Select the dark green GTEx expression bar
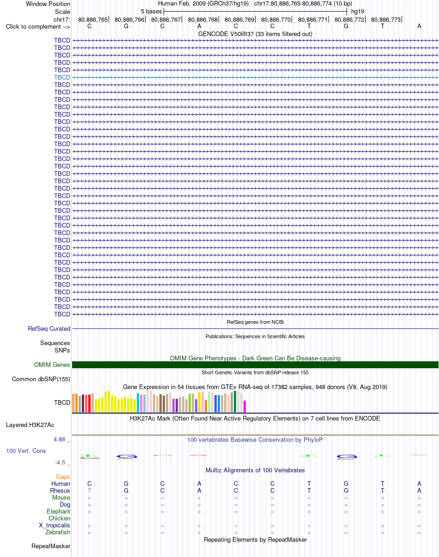The width and height of the screenshot is (439, 557). [235, 402]
